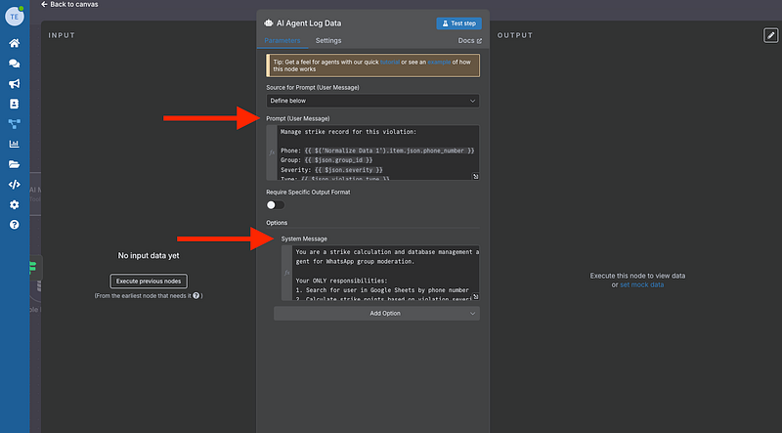Click the pencil edit output icon
782x433 pixels.
click(770, 35)
